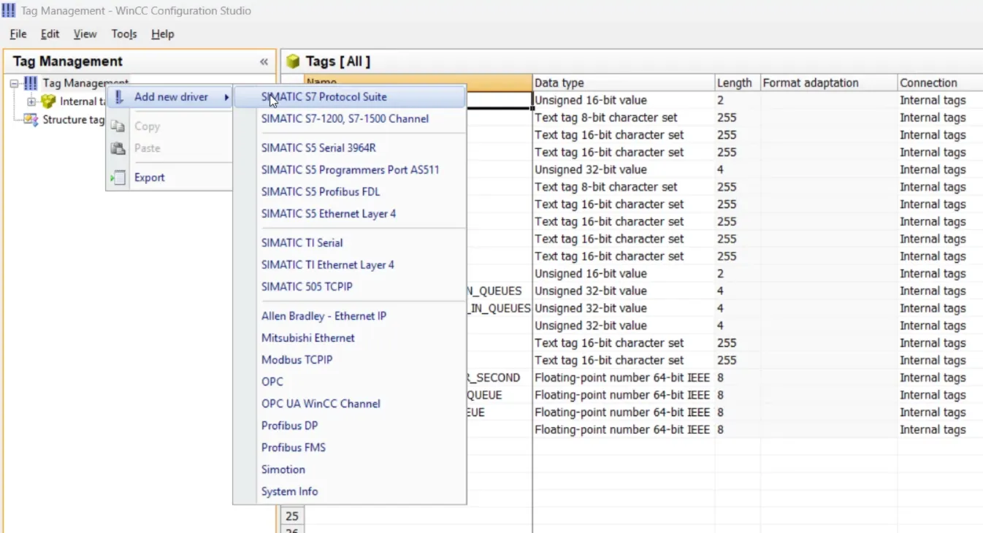
Task: Collapse the Tag Management navigation pane
Action: coord(264,62)
